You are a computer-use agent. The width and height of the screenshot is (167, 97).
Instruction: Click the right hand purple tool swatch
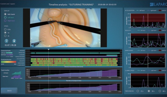[x=9, y=55]
